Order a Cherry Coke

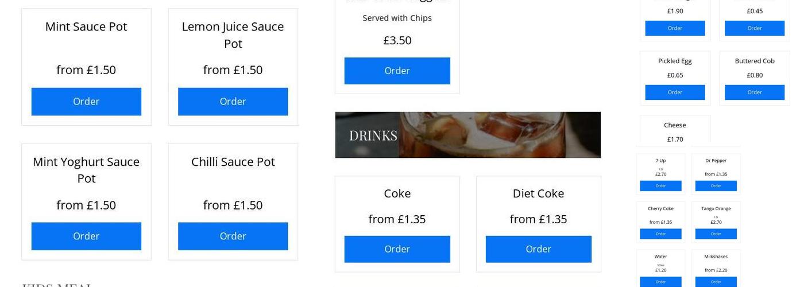pos(660,234)
